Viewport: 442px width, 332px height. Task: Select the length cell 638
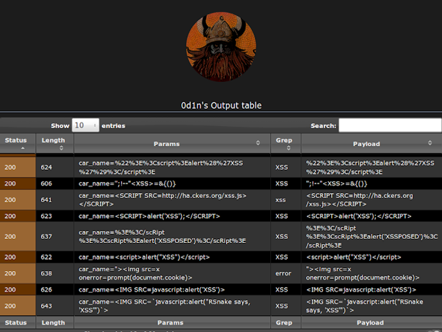(x=55, y=273)
